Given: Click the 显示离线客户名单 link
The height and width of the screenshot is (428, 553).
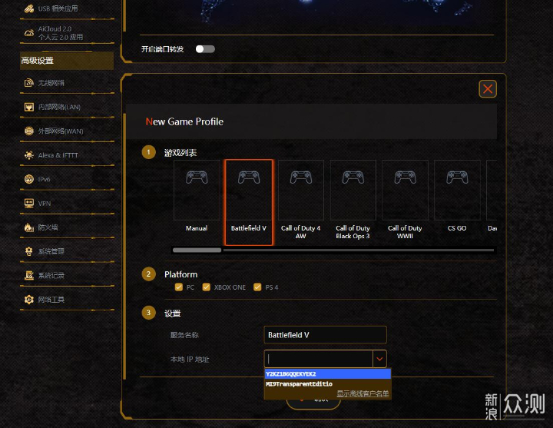Looking at the screenshot, I should click(x=363, y=393).
